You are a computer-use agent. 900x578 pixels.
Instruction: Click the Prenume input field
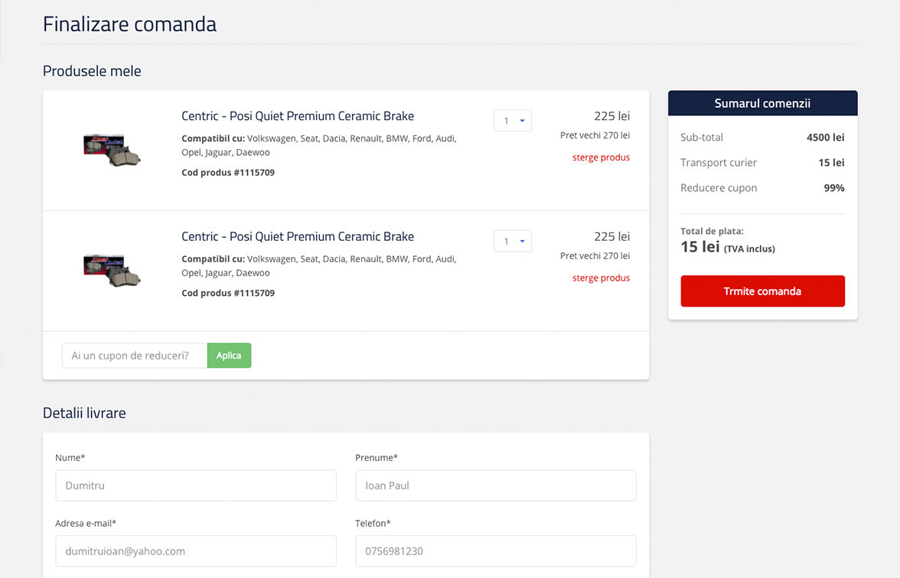496,485
